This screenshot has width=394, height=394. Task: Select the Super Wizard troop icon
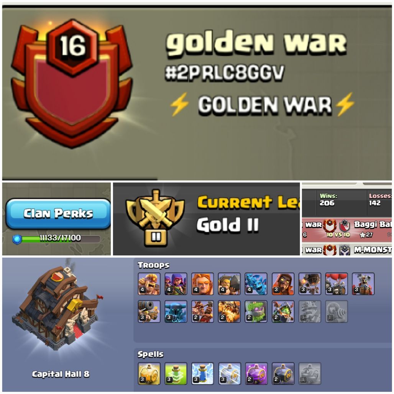pyautogui.click(x=283, y=284)
